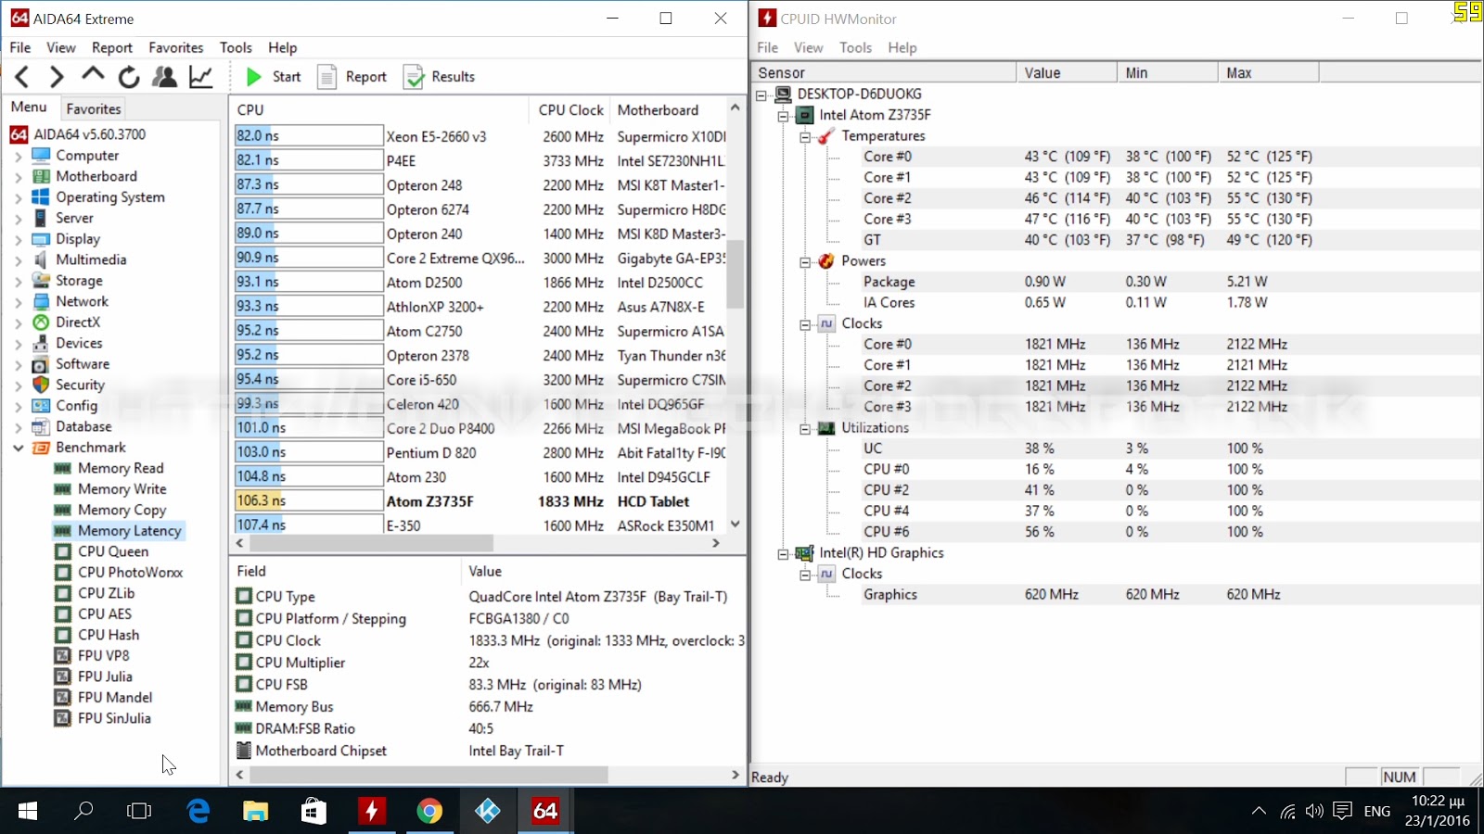The image size is (1484, 834).
Task: Click the Memory Bus field row
Action: click(488, 707)
